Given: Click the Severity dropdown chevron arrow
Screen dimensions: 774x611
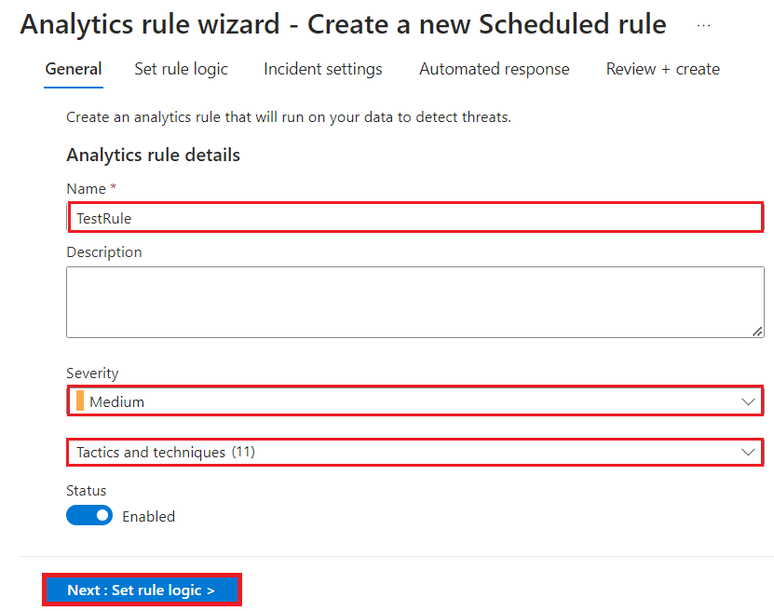Looking at the screenshot, I should 748,401.
